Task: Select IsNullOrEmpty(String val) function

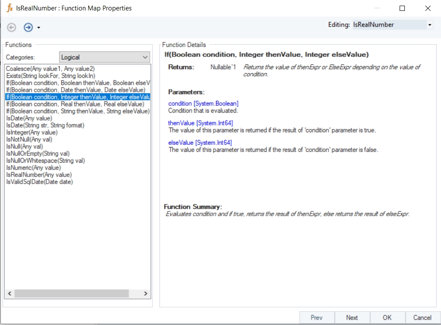Action: [x=38, y=154]
